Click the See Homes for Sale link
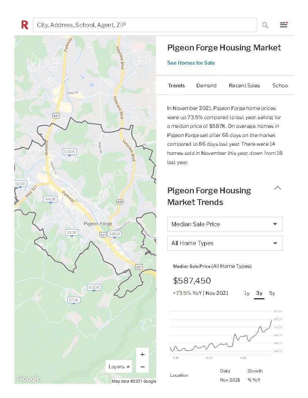308x398 pixels. (x=191, y=63)
